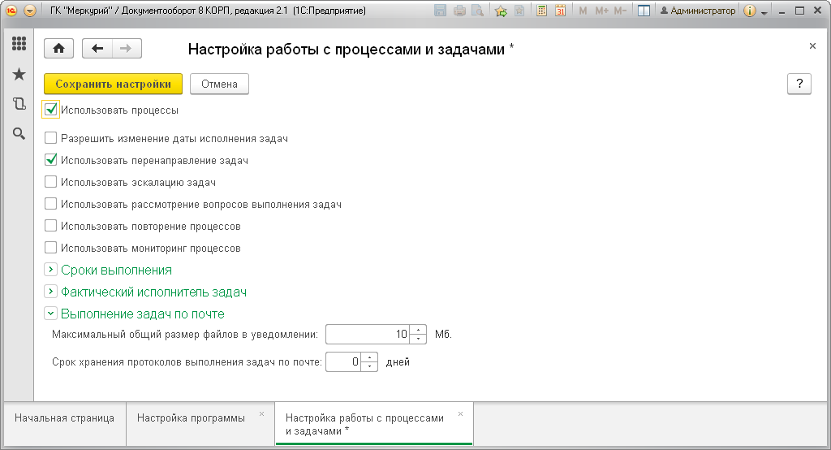
Task: Close the Настройка программы tab
Action: (x=262, y=414)
